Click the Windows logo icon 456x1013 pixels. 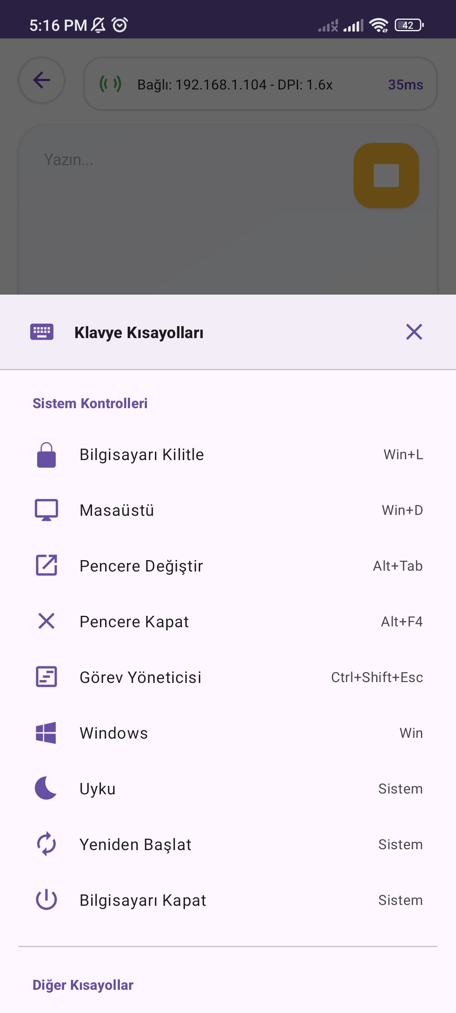tap(46, 733)
